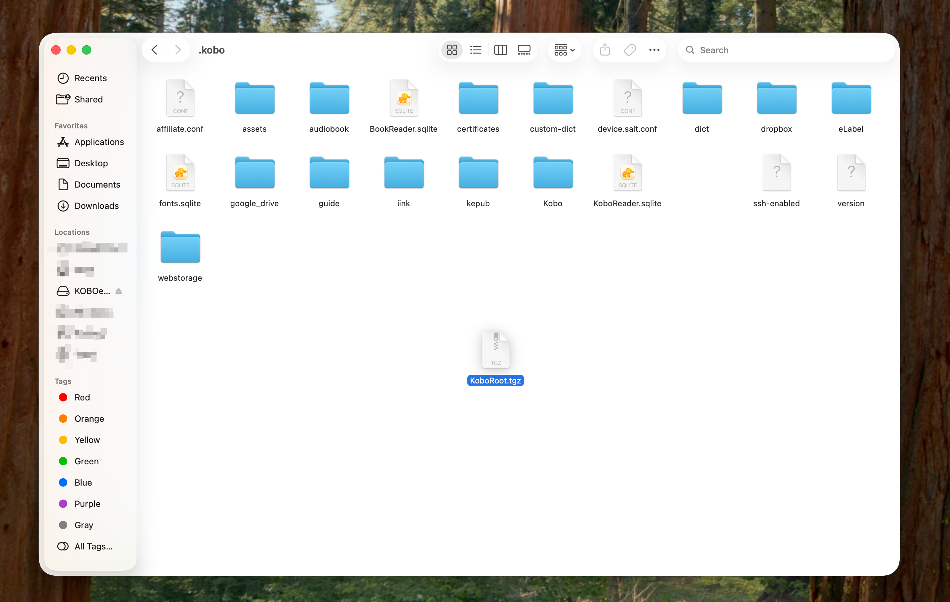Switch to gallery view
Screen dimensions: 950x602
pos(524,50)
